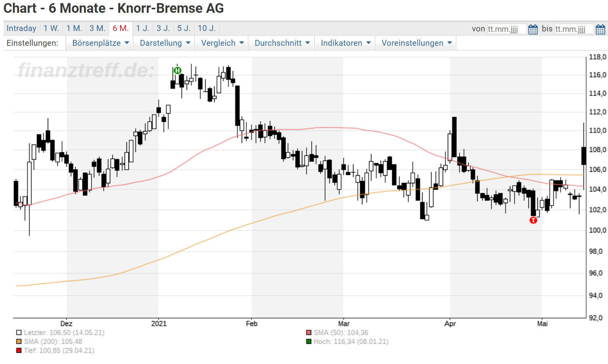This screenshot has height=364, width=608.
Task: Click the '106,0' price axis label
Action: pos(598,169)
